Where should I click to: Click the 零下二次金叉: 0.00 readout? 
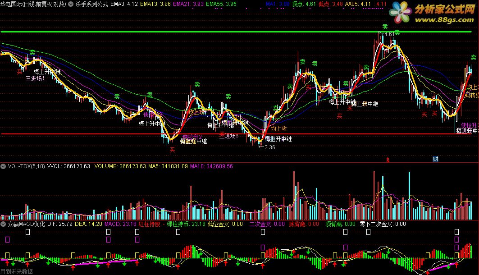click(x=383, y=224)
